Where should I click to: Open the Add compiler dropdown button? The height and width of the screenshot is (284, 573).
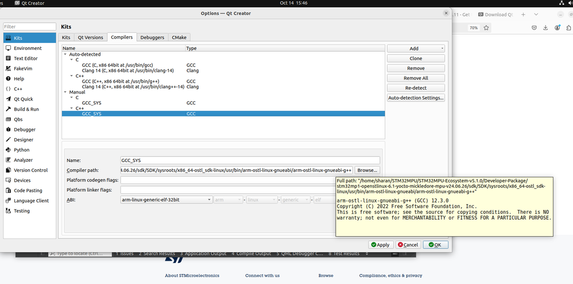coord(416,49)
